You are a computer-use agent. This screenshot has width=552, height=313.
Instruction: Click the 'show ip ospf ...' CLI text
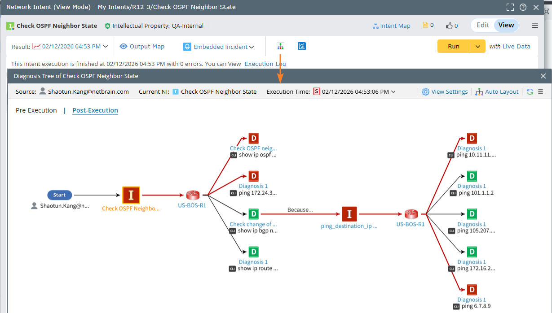[x=257, y=155]
